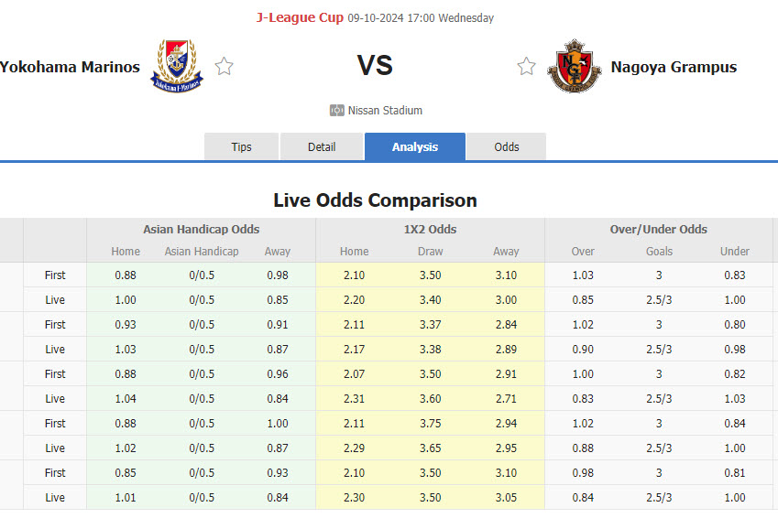Click the Nagoya Grampus team name
Screen dimensions: 778x518
(674, 67)
